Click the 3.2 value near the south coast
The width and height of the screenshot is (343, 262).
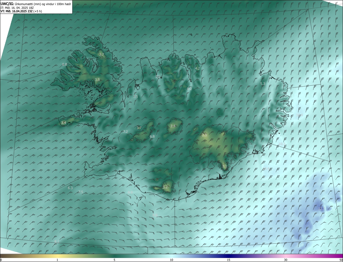click(x=165, y=187)
